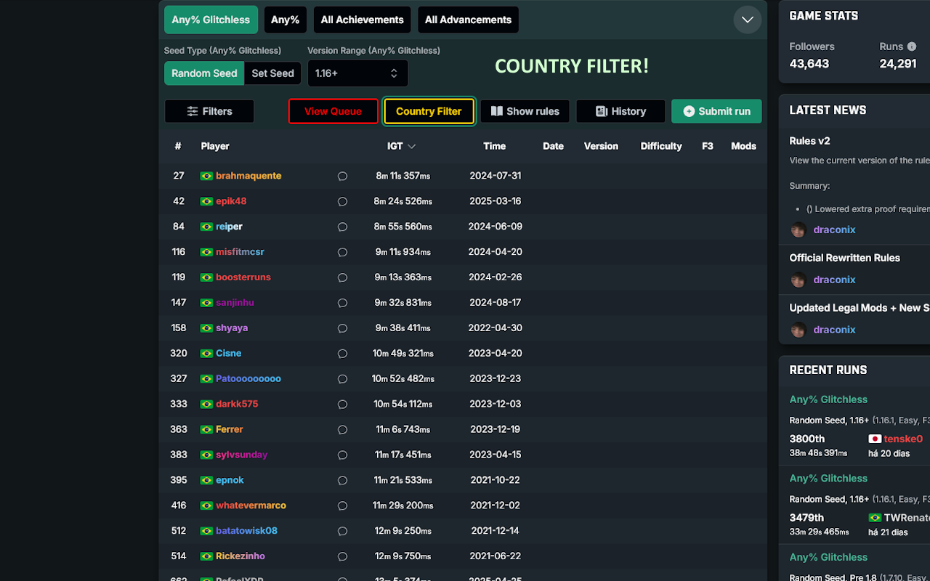Click the info icon next to Runs

[x=912, y=46]
